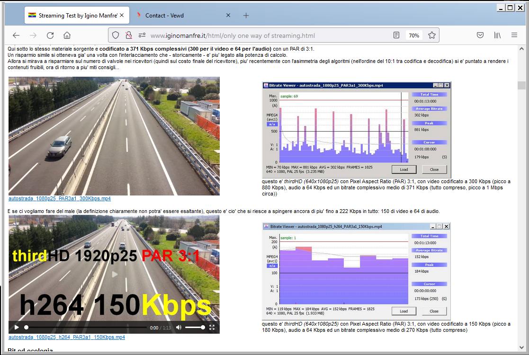Viewport: 529px width, 355px height.
Task: Go to the browser Home page
Action: 67,35
